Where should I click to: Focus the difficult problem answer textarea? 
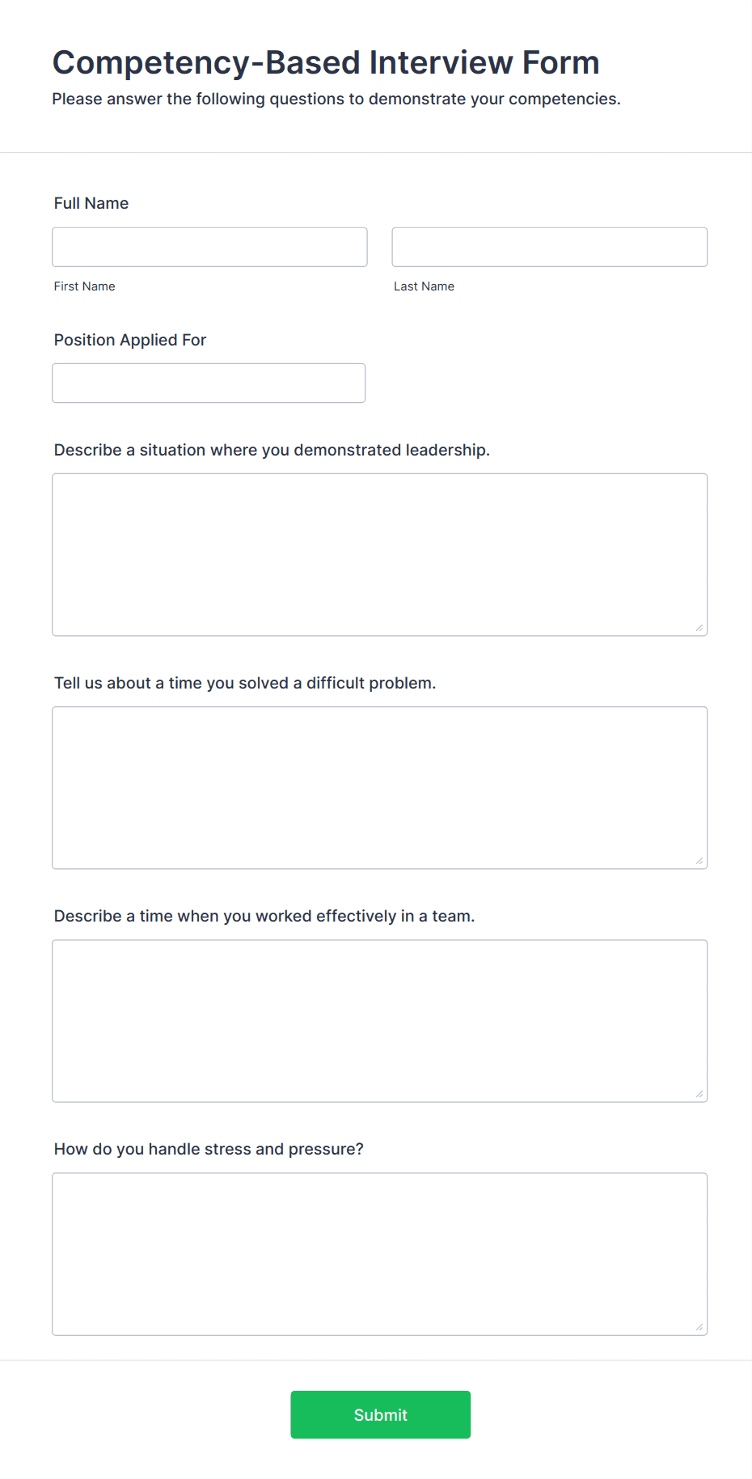pyautogui.click(x=379, y=787)
